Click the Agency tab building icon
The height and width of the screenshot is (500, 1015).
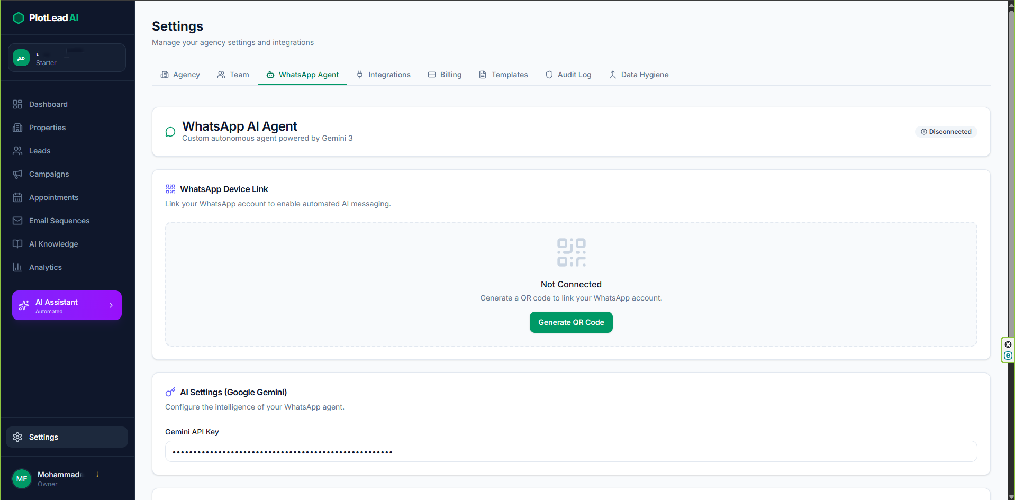[165, 75]
